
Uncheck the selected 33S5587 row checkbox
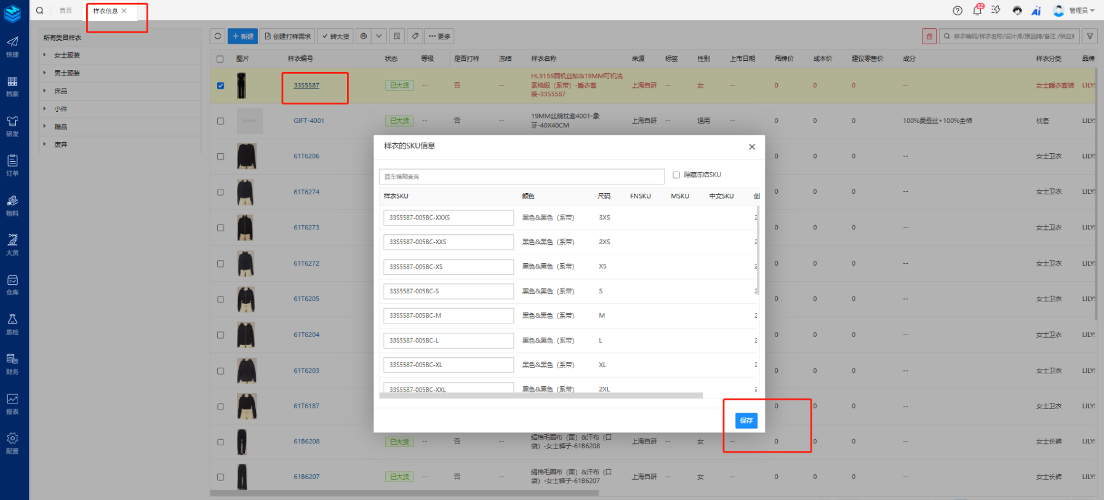click(x=220, y=85)
